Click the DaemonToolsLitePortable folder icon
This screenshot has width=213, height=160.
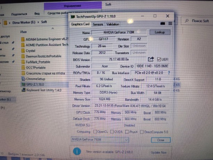pos(23,56)
